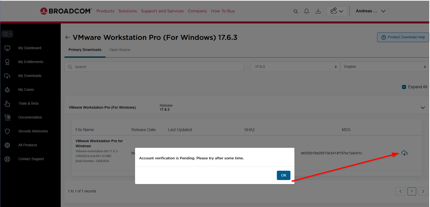Click the Build Number: 24583834 text
Viewport: 430px width, 207px height.
(x=92, y=161)
